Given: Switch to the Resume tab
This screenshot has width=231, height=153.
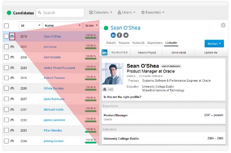Looking at the screenshot, I should coord(124,43).
